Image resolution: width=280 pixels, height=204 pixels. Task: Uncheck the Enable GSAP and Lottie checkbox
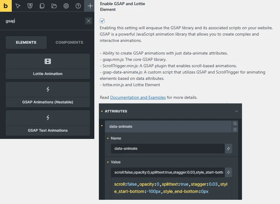pos(102,21)
